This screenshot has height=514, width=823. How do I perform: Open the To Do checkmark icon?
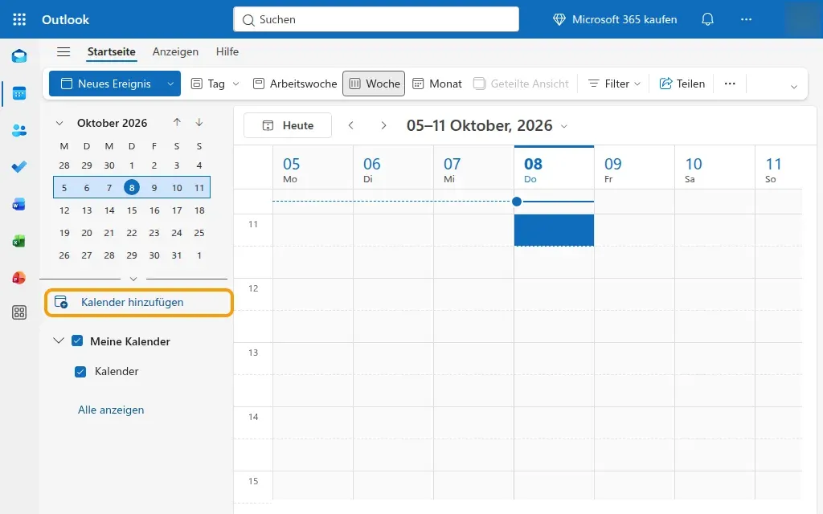[x=19, y=167]
